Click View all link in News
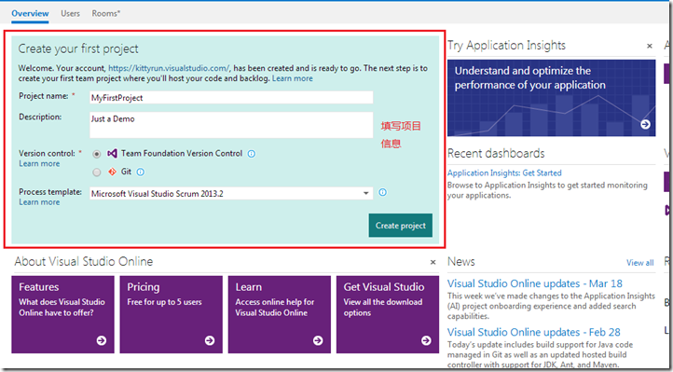673x372 pixels. tap(640, 263)
